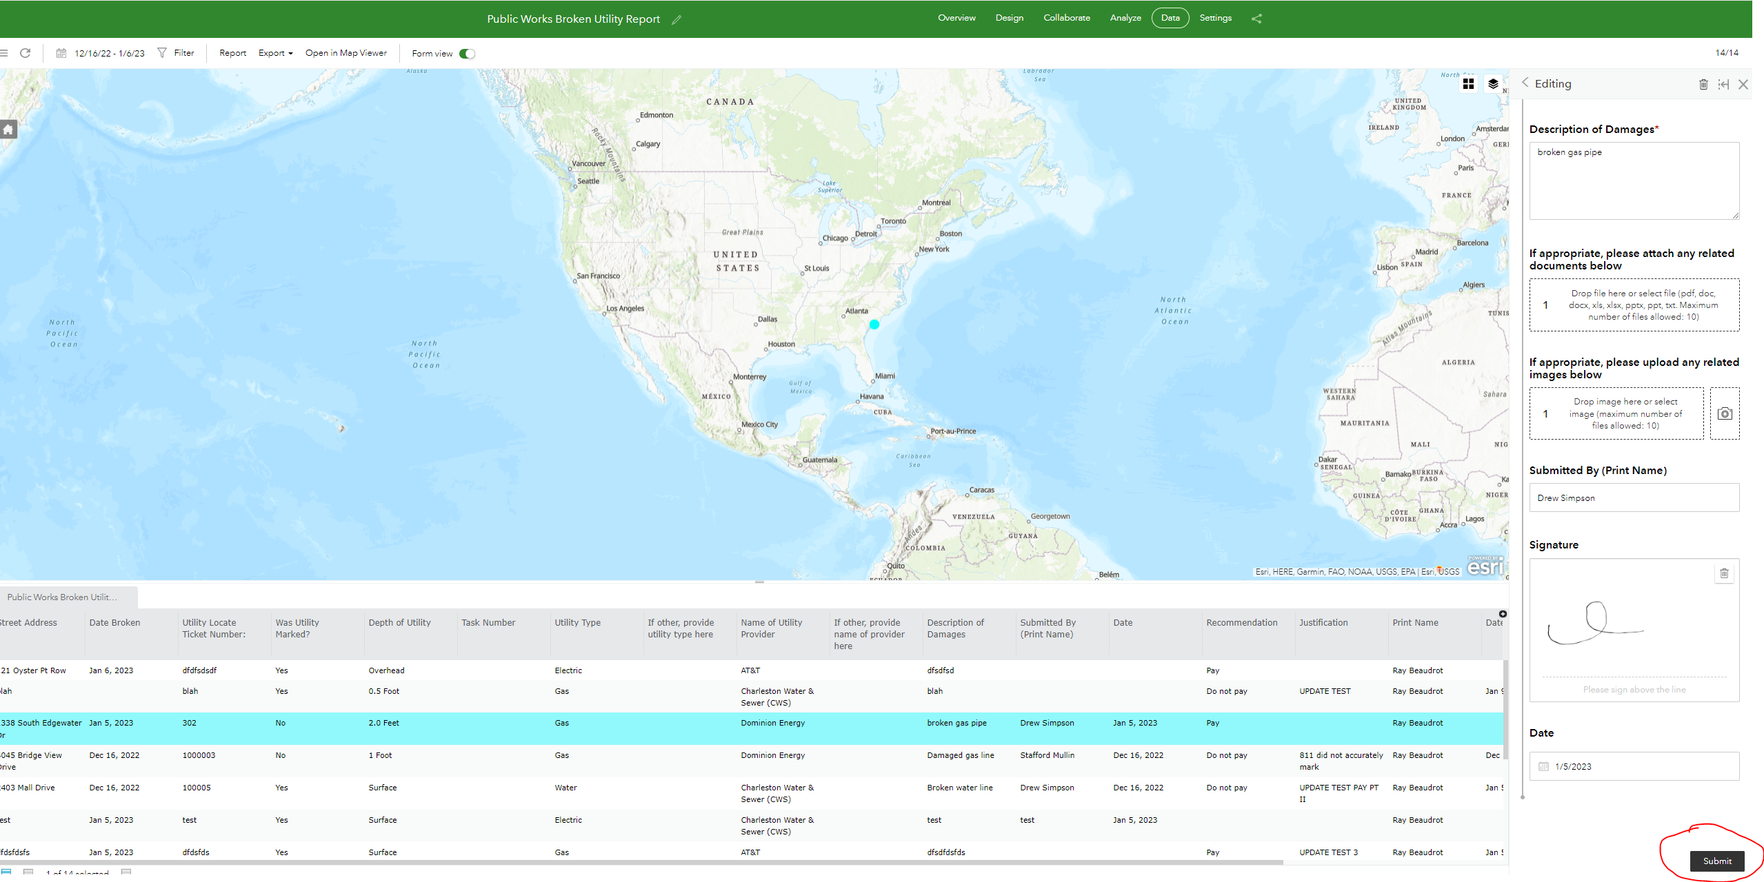Image resolution: width=1764 pixels, height=882 pixels.
Task: Click the Filter button
Action: click(177, 53)
